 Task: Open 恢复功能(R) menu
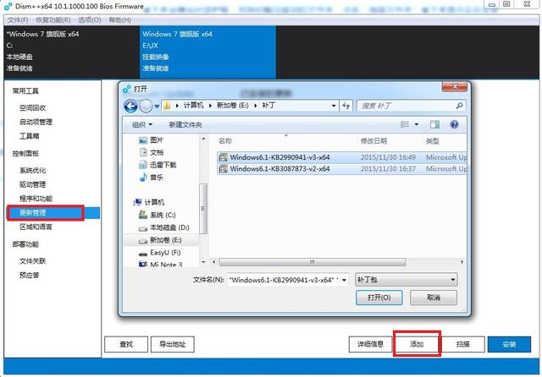click(53, 20)
